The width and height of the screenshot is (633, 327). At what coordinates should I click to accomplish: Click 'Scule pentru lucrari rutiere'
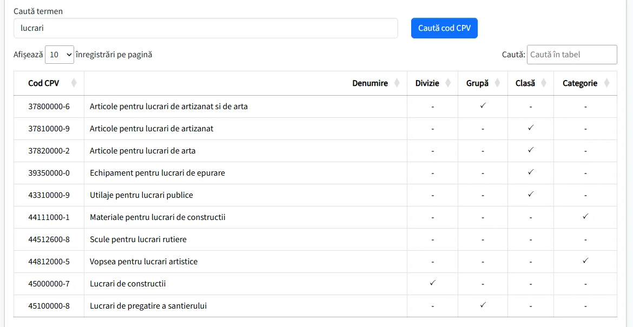tap(138, 239)
